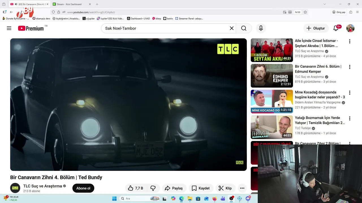Open zoom level %133 indicator
The image size is (362, 203).
coord(298,12)
